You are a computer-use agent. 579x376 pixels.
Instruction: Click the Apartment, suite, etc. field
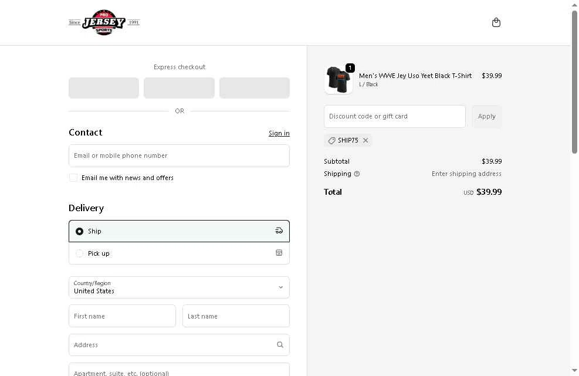coord(179,370)
